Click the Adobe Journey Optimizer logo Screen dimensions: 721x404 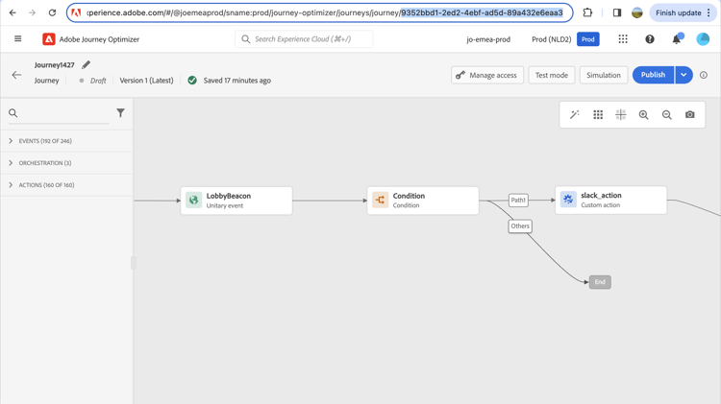click(x=49, y=39)
